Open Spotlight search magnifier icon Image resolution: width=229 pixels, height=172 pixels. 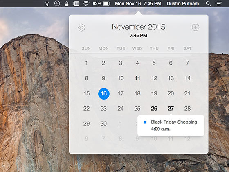[x=208, y=4]
